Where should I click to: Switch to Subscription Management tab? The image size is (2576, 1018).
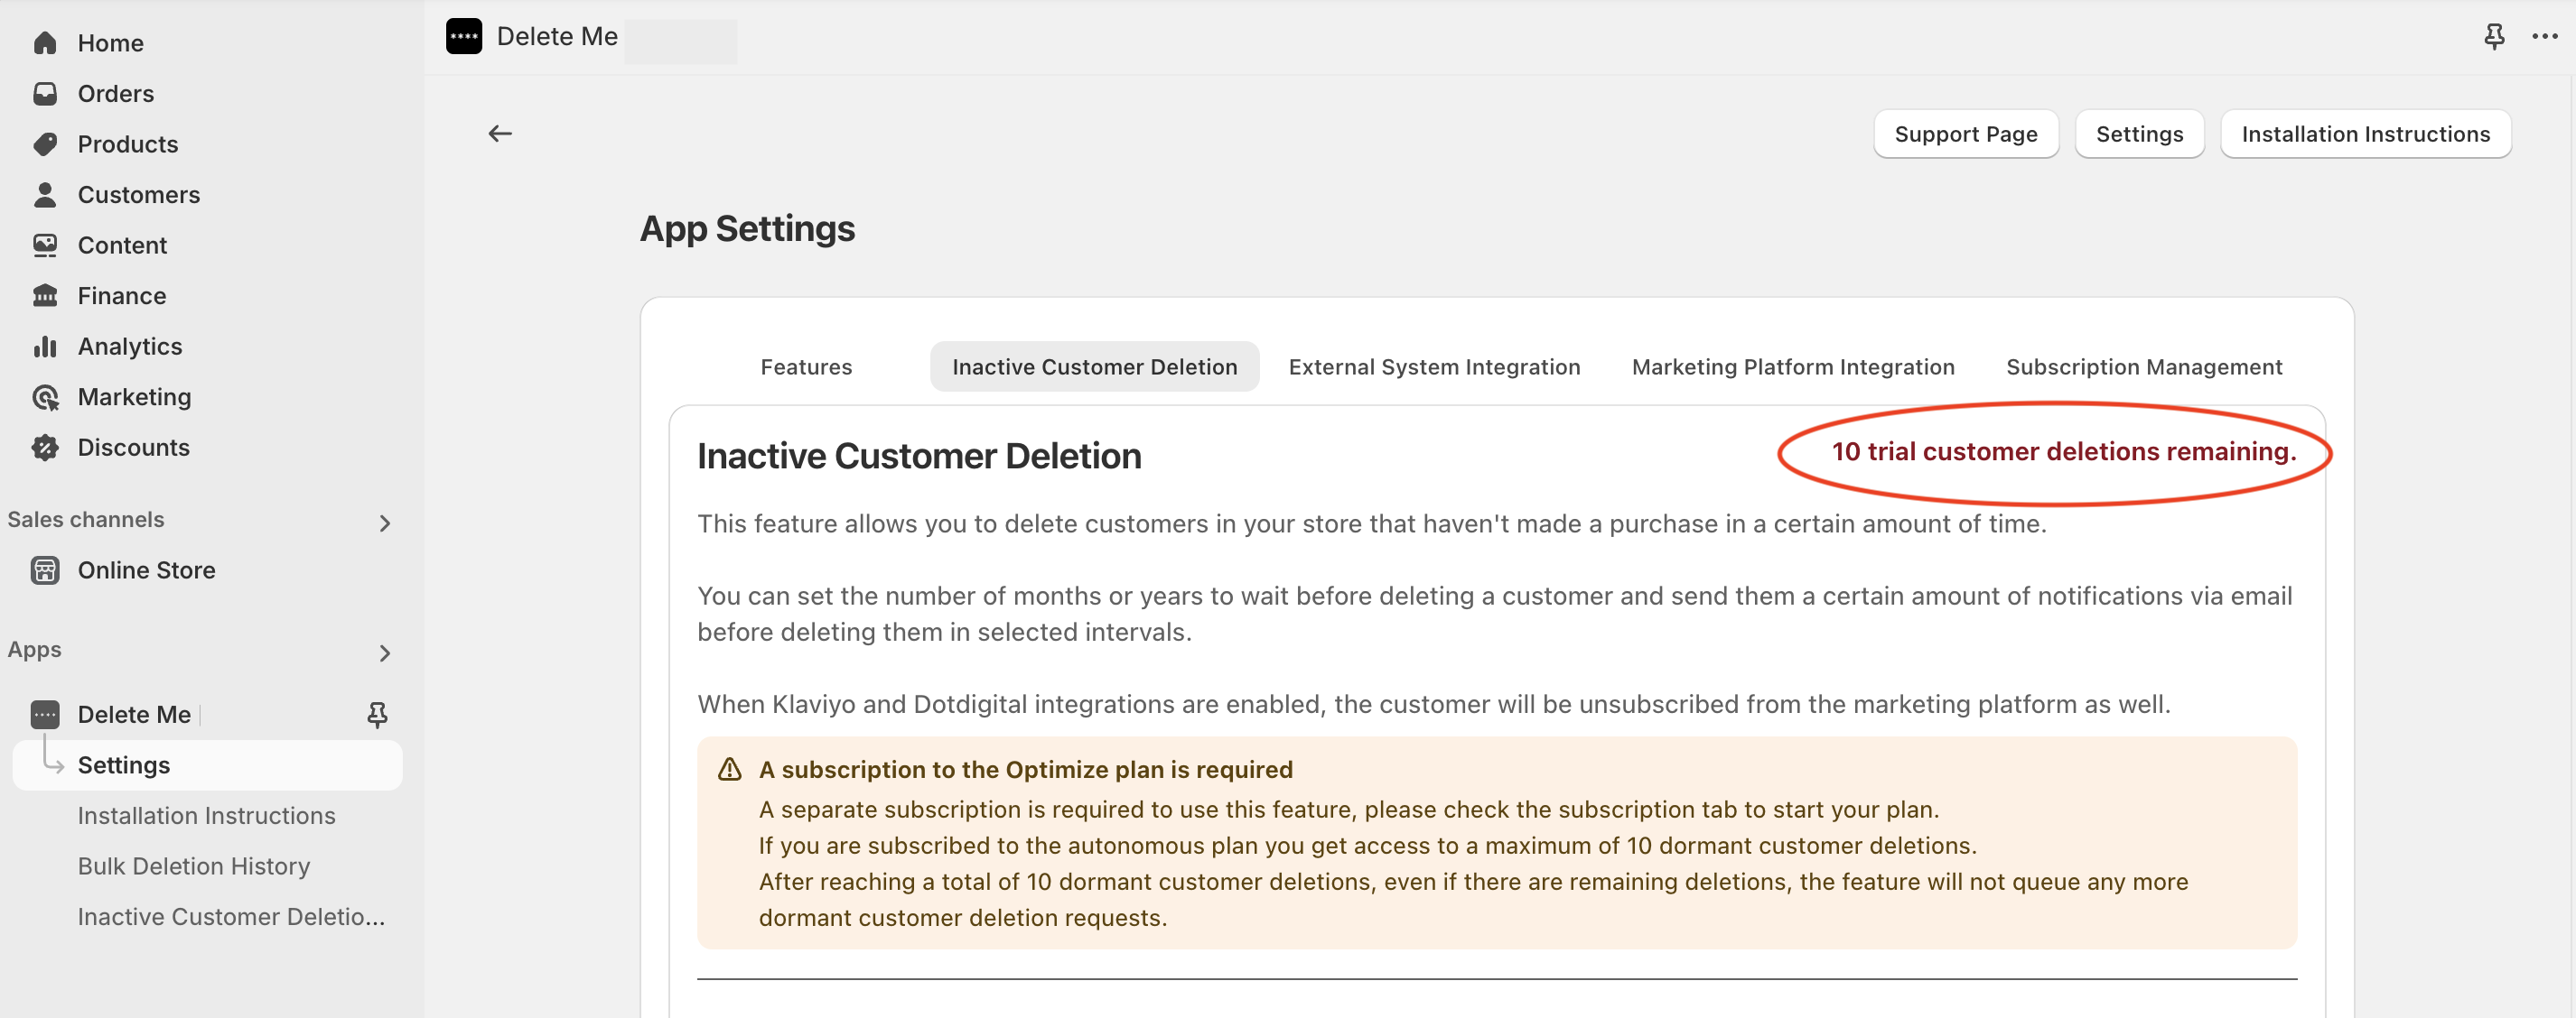pos(2144,366)
